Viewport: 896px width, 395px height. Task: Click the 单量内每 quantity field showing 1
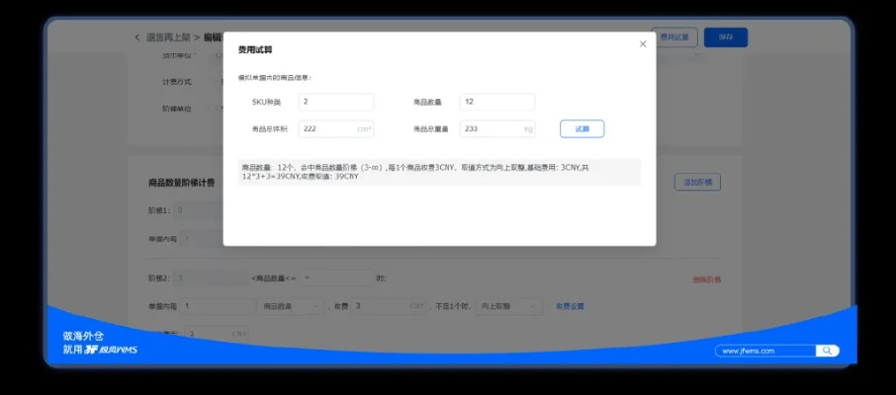(218, 306)
